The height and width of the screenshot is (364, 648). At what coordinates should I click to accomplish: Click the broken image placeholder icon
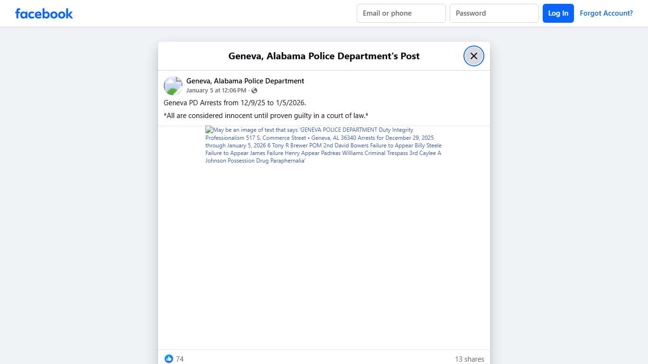[208, 129]
